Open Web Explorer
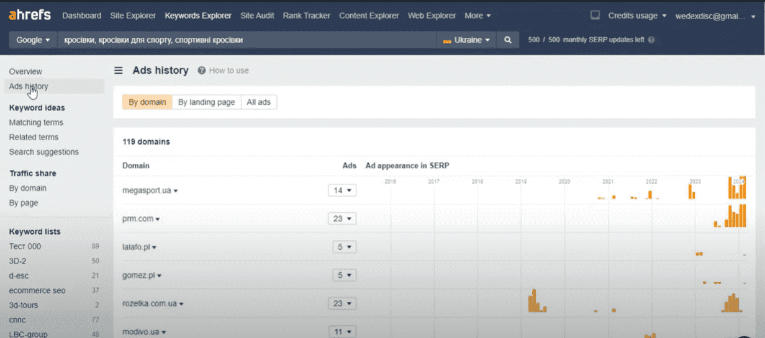This screenshot has height=338, width=765. coord(432,16)
